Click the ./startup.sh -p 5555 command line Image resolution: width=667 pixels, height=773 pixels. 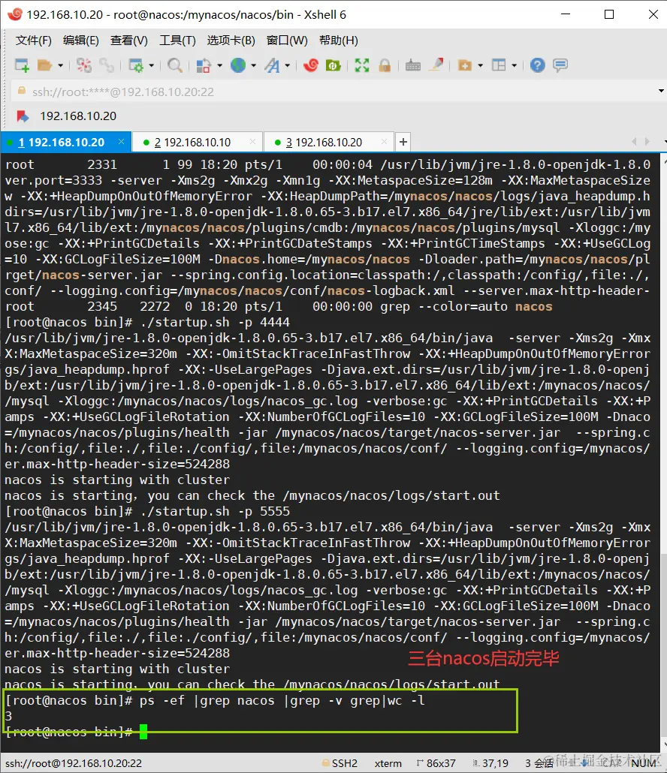coord(147,511)
